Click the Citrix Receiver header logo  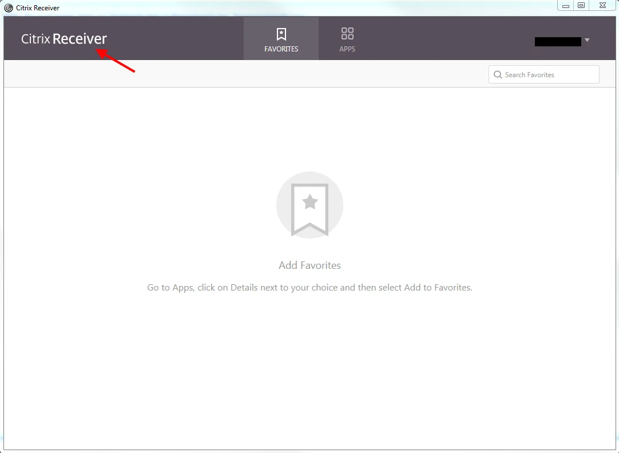[x=64, y=39]
